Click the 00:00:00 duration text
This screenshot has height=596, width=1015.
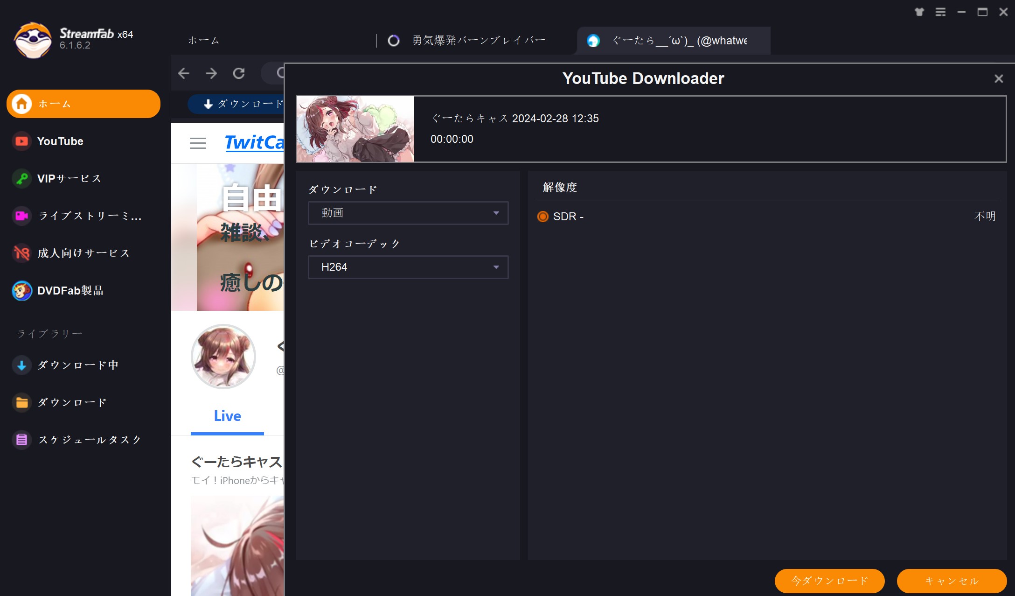[452, 139]
